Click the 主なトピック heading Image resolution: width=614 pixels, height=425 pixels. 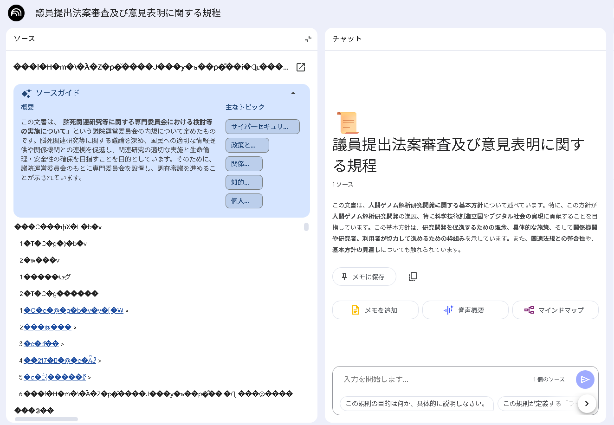[x=245, y=107]
